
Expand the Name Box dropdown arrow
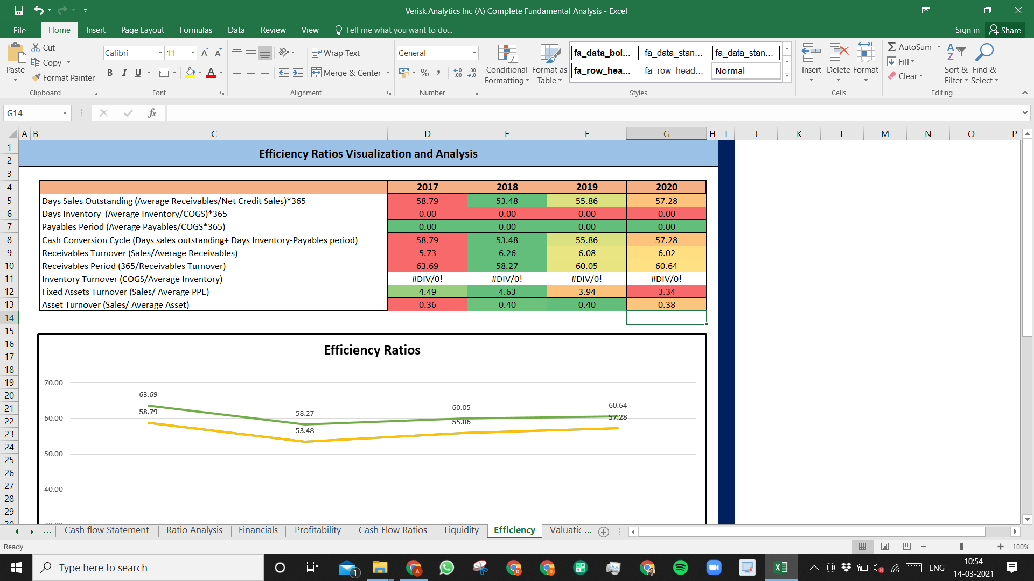[65, 113]
